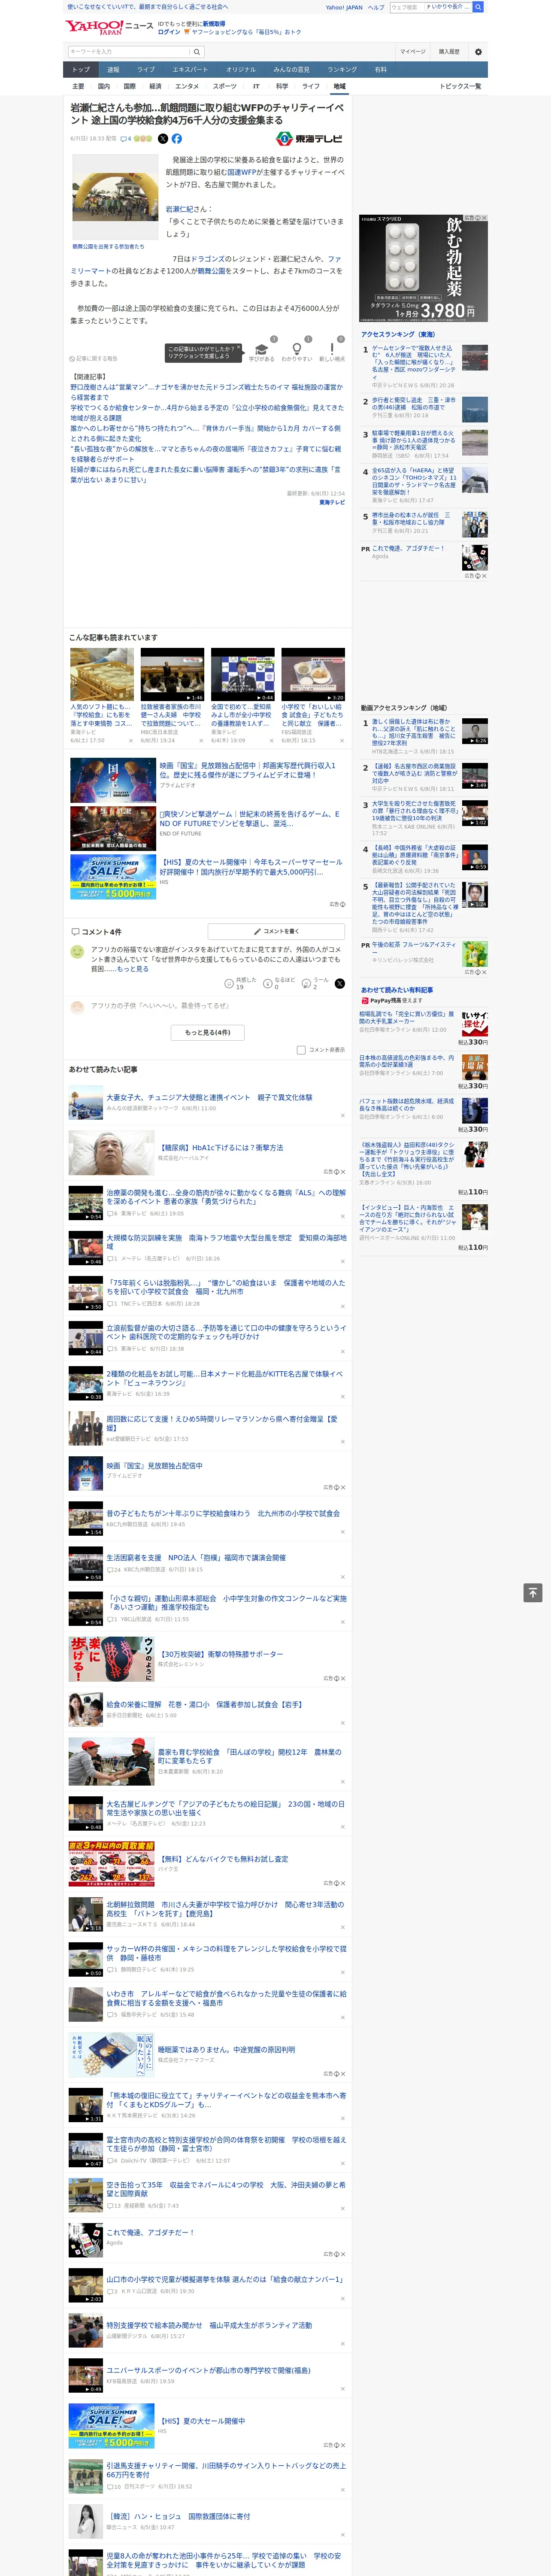Open the 国際 category
The image size is (551, 2576).
tap(129, 86)
